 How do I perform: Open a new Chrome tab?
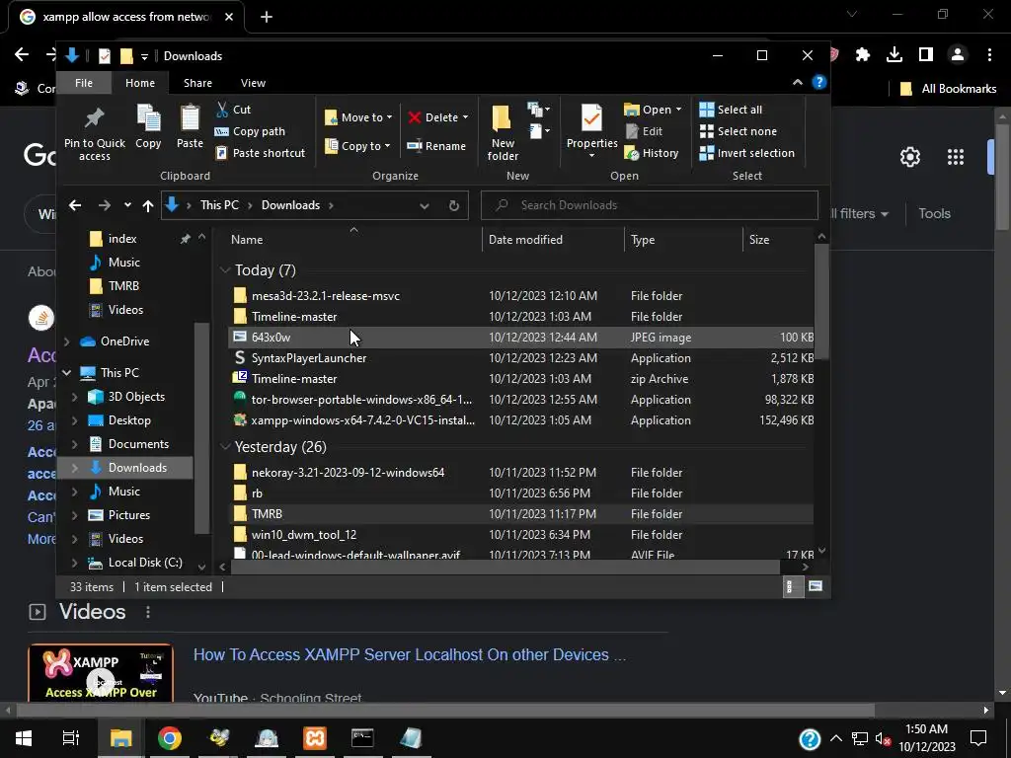click(267, 18)
